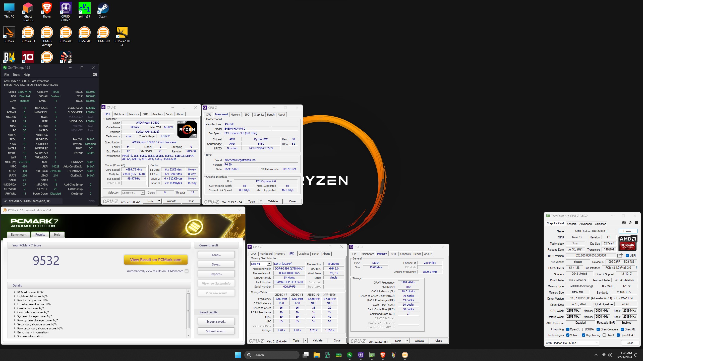Toggle DirectML checkbox in GPU-Z
Viewport: 703px width, 361px height.
(x=622, y=329)
